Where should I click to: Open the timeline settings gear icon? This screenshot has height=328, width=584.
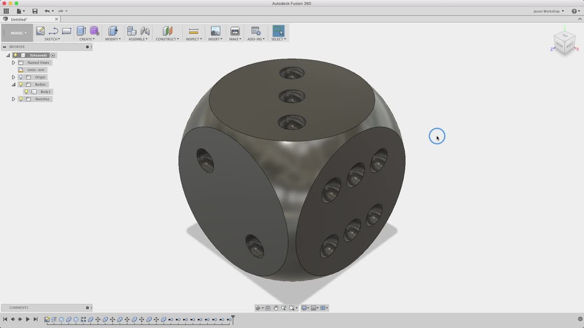tap(580, 319)
